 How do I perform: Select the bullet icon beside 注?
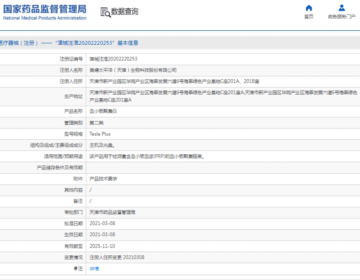click(76, 268)
